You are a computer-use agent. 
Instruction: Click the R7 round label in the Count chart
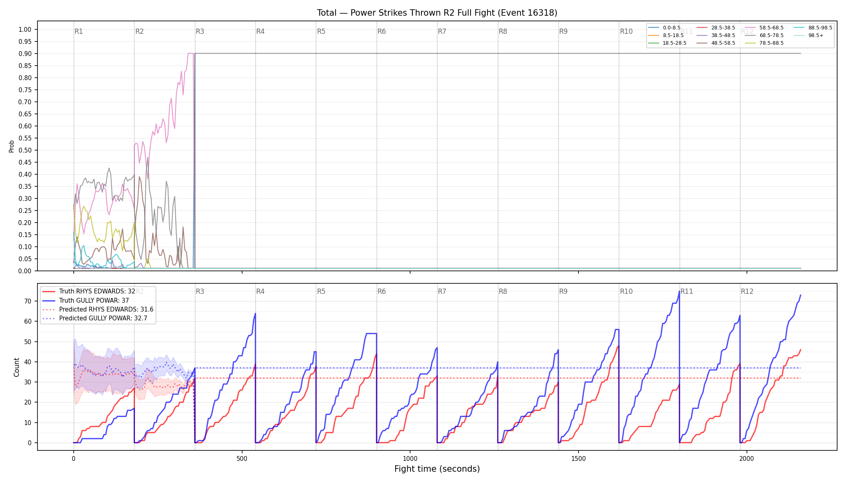(x=442, y=291)
